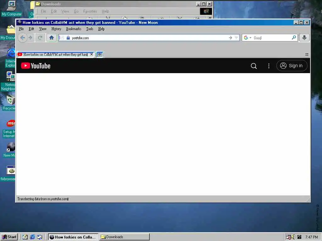Screen dimensions: 322x241
Task: Click the browser Forward arrow button
Action: 31,38
